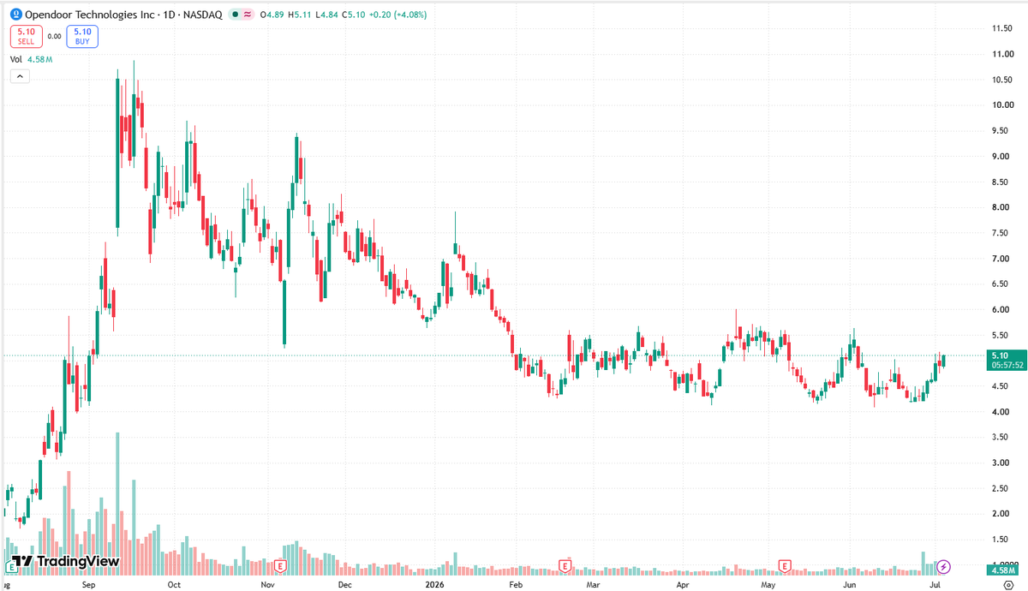Click the red 5.10 SELL button
This screenshot has width=1028, height=591.
(25, 36)
